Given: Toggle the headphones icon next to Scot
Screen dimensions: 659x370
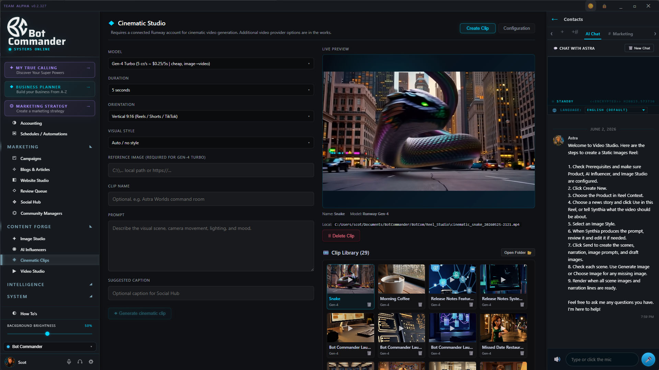Looking at the screenshot, I should (x=80, y=362).
